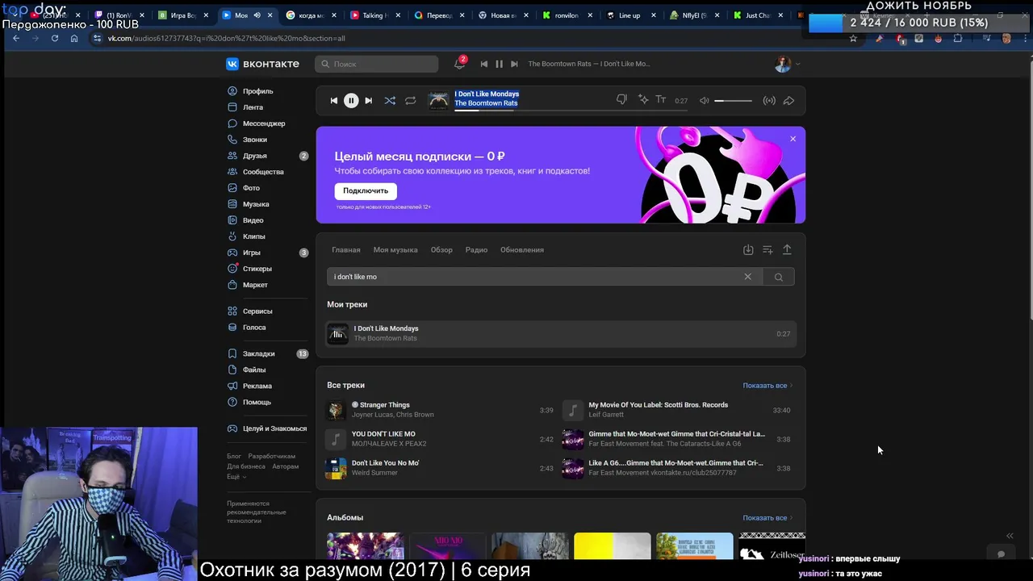Click next track in top header mini player
This screenshot has width=1033, height=581.
(514, 64)
